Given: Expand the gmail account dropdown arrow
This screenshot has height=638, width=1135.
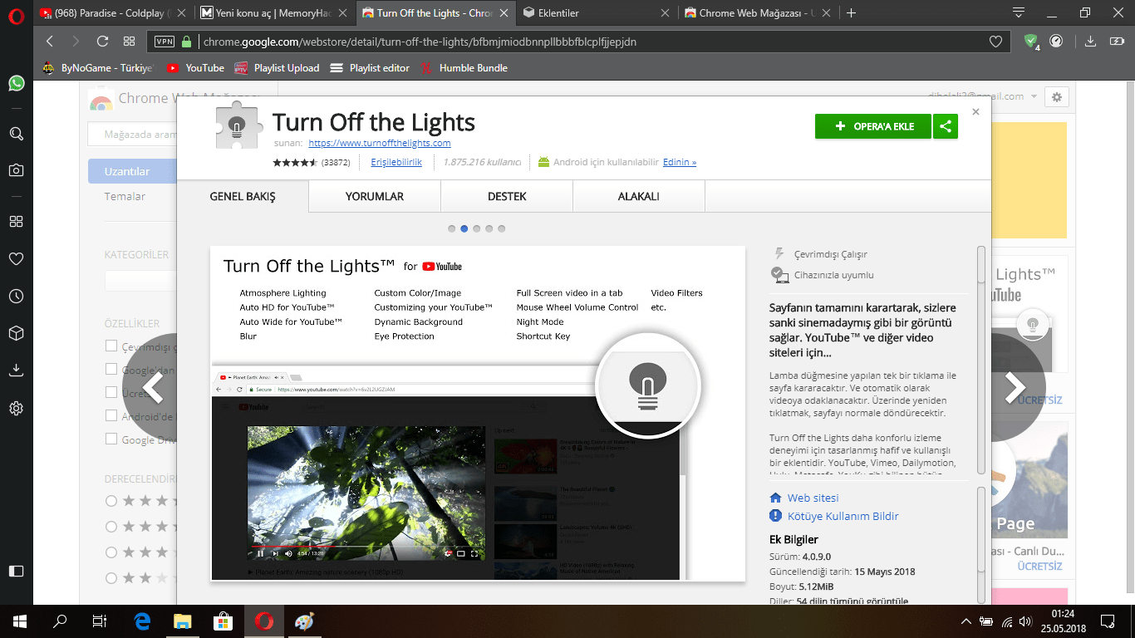Looking at the screenshot, I should click(1034, 96).
